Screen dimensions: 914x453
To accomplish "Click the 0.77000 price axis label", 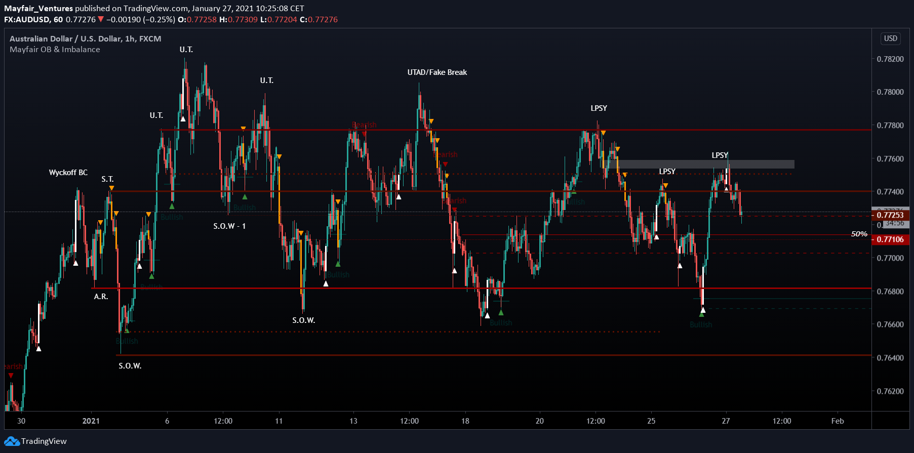I will [x=890, y=258].
